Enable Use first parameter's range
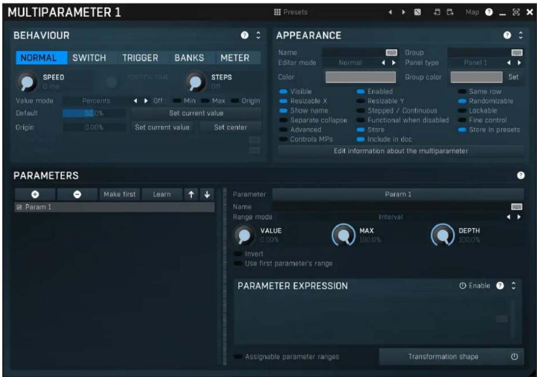 [283, 264]
